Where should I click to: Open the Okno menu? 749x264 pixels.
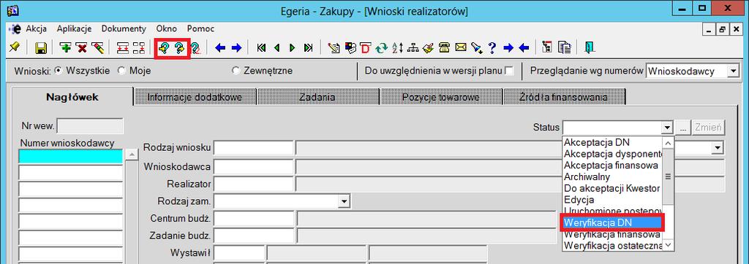pyautogui.click(x=166, y=28)
